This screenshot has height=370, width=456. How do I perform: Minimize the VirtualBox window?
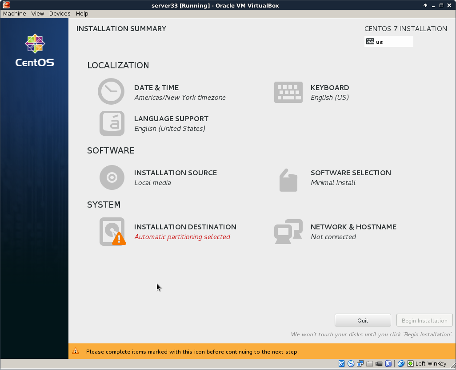pyautogui.click(x=433, y=5)
